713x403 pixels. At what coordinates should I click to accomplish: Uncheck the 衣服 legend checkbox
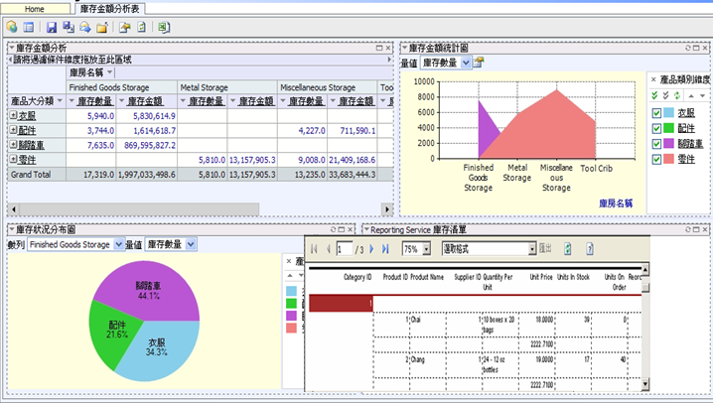656,112
